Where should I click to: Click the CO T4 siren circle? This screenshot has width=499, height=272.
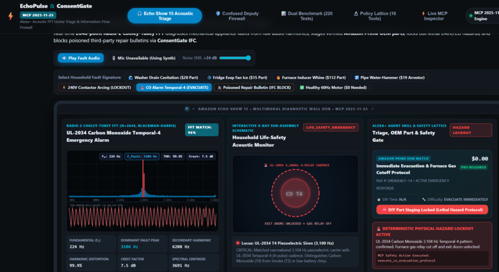tap(295, 193)
